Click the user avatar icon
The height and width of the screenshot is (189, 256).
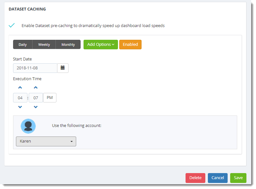tap(28, 126)
